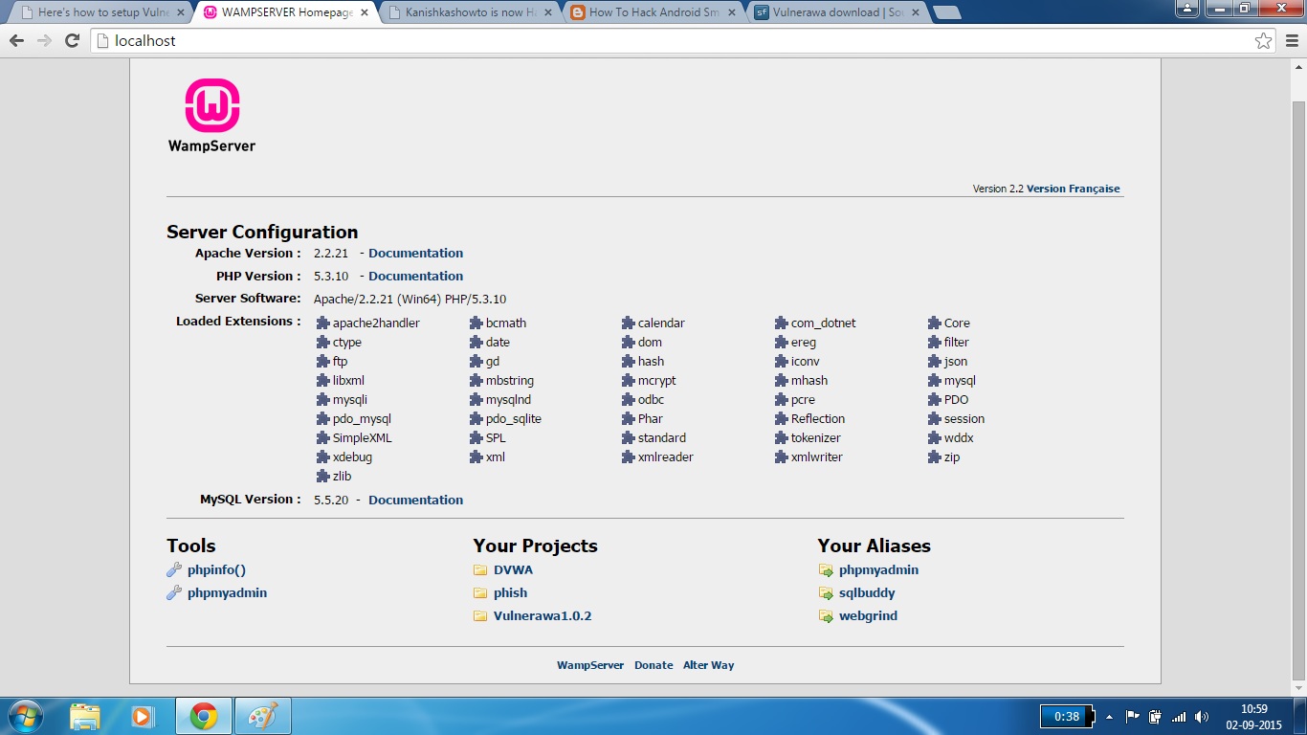Click the Chrome taskbar icon

[204, 716]
